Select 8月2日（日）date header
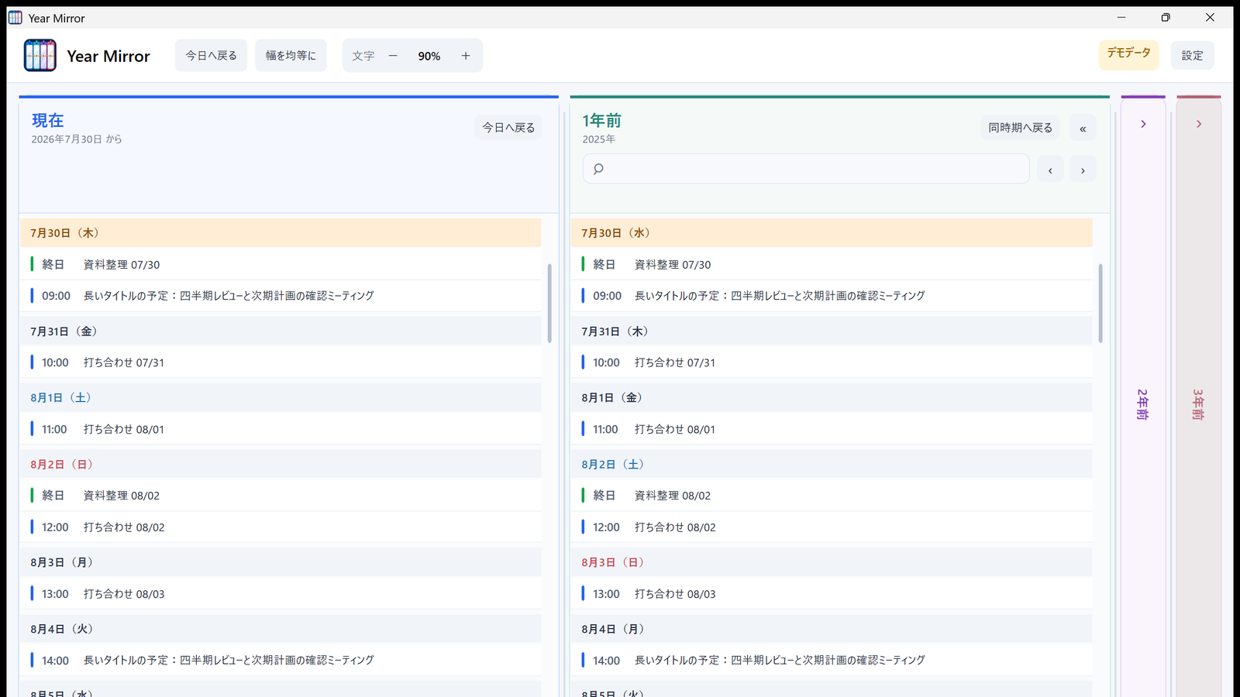This screenshot has width=1240, height=697. pos(281,465)
